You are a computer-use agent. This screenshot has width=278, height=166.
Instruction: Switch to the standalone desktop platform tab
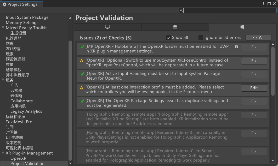(107, 27)
